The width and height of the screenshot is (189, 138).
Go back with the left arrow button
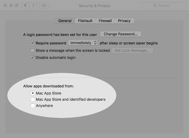(x=26, y=5)
